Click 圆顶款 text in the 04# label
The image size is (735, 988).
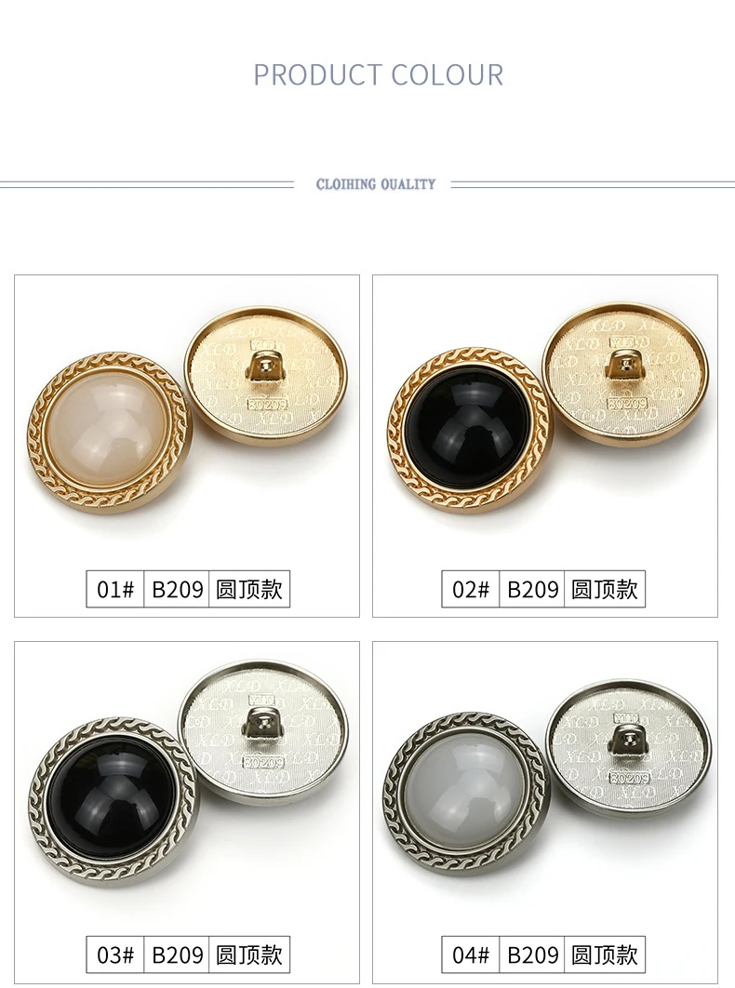605,955
